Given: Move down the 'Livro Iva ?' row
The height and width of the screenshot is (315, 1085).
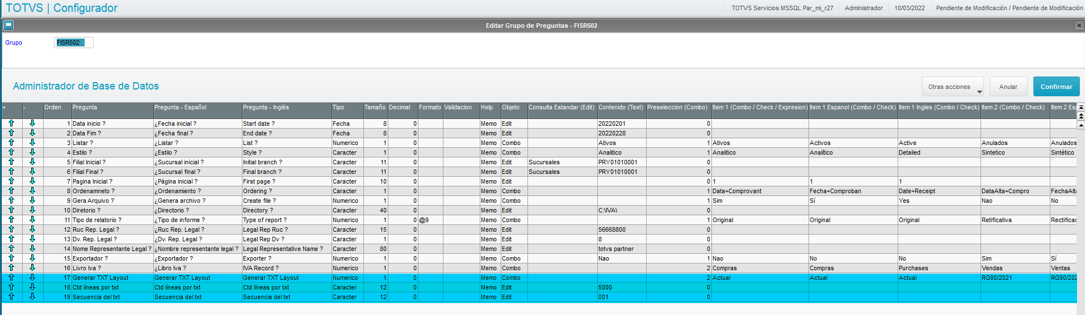Looking at the screenshot, I should coord(32,267).
